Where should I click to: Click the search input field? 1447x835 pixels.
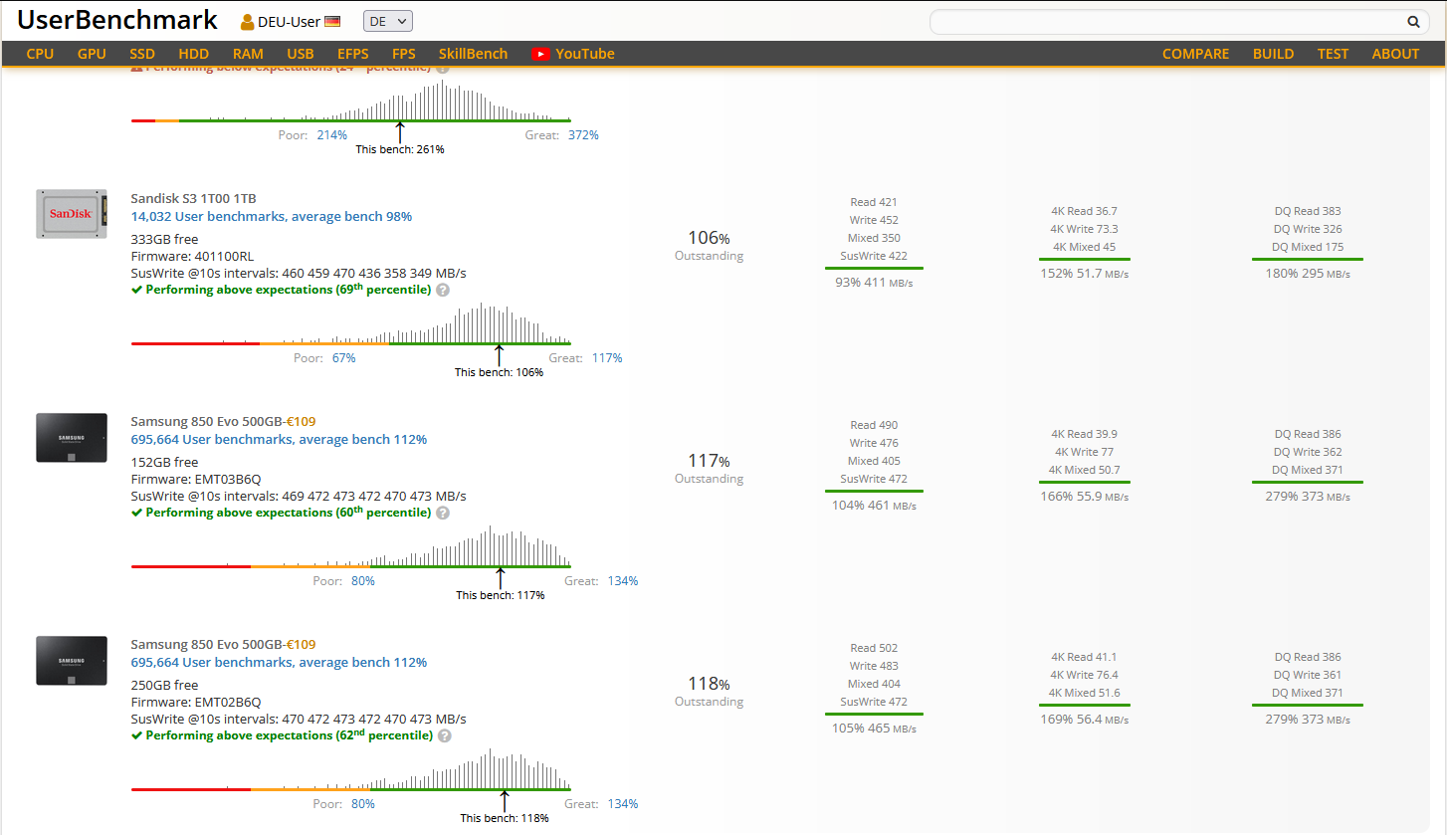pos(1164,21)
